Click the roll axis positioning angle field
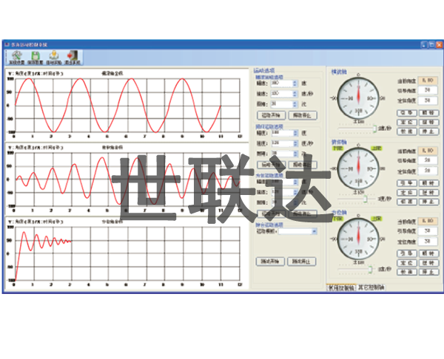444x359 pixels. pyautogui.click(x=428, y=100)
